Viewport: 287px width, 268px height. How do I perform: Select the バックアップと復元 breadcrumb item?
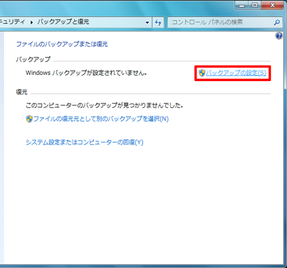pyautogui.click(x=63, y=22)
